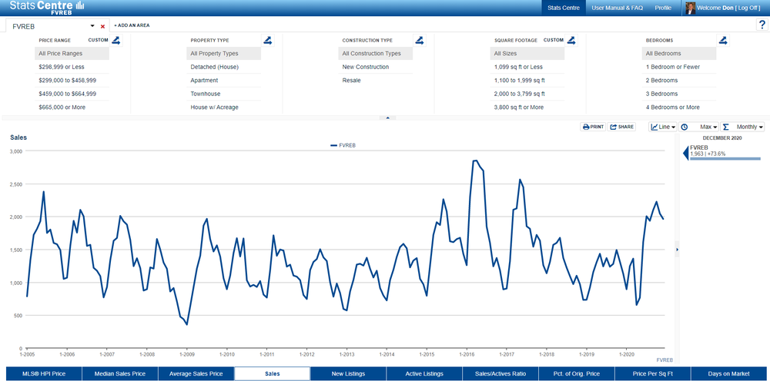Select All Bedrooms filter
The width and height of the screenshot is (770, 381).
coord(679,53)
